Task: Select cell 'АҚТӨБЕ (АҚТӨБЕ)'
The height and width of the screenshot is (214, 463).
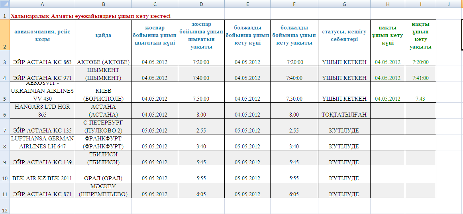Action: [103, 58]
